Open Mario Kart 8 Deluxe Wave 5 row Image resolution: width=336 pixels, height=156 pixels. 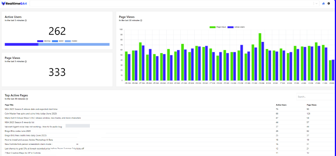tap(168, 118)
